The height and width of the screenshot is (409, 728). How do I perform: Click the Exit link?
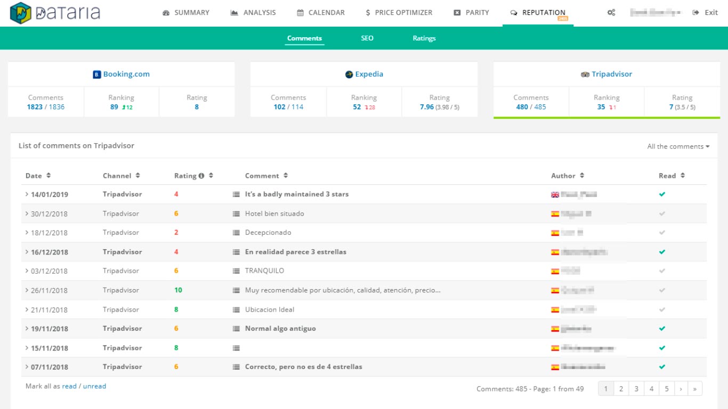705,13
